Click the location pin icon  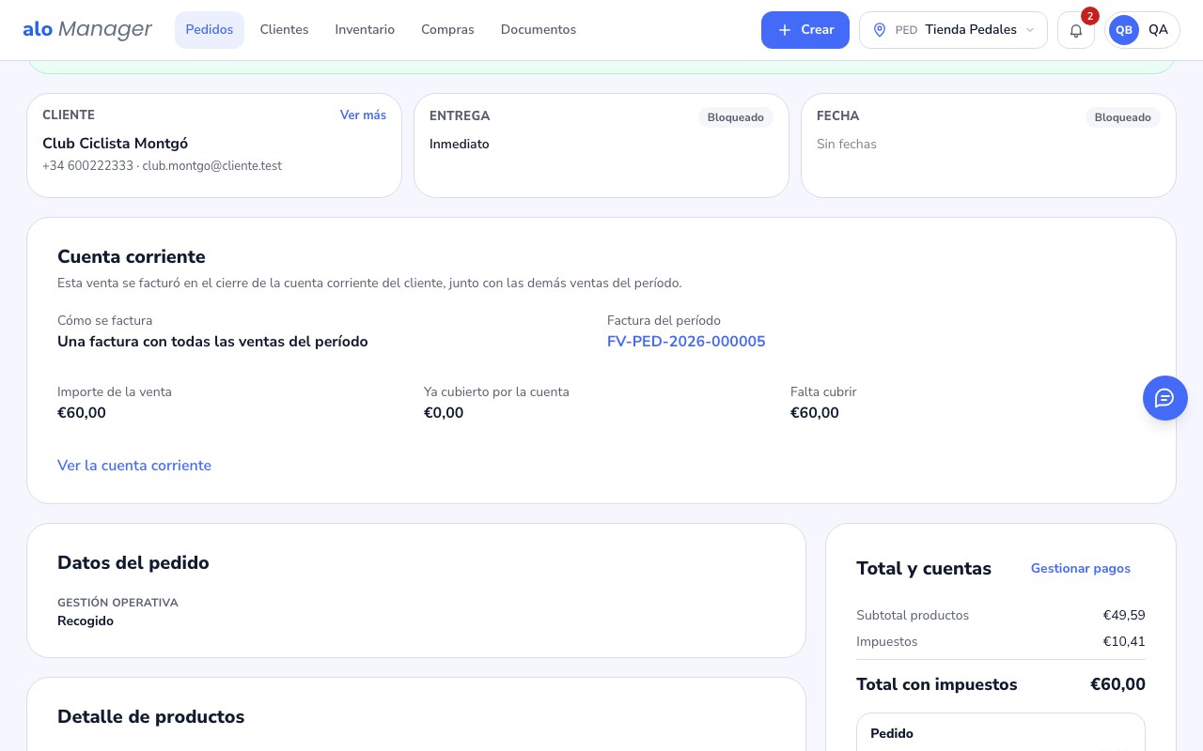coord(880,30)
